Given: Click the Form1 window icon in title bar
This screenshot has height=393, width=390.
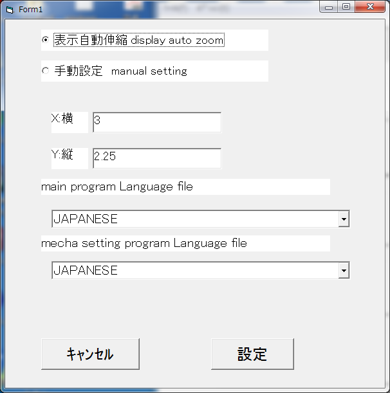Looking at the screenshot, I should [9, 10].
